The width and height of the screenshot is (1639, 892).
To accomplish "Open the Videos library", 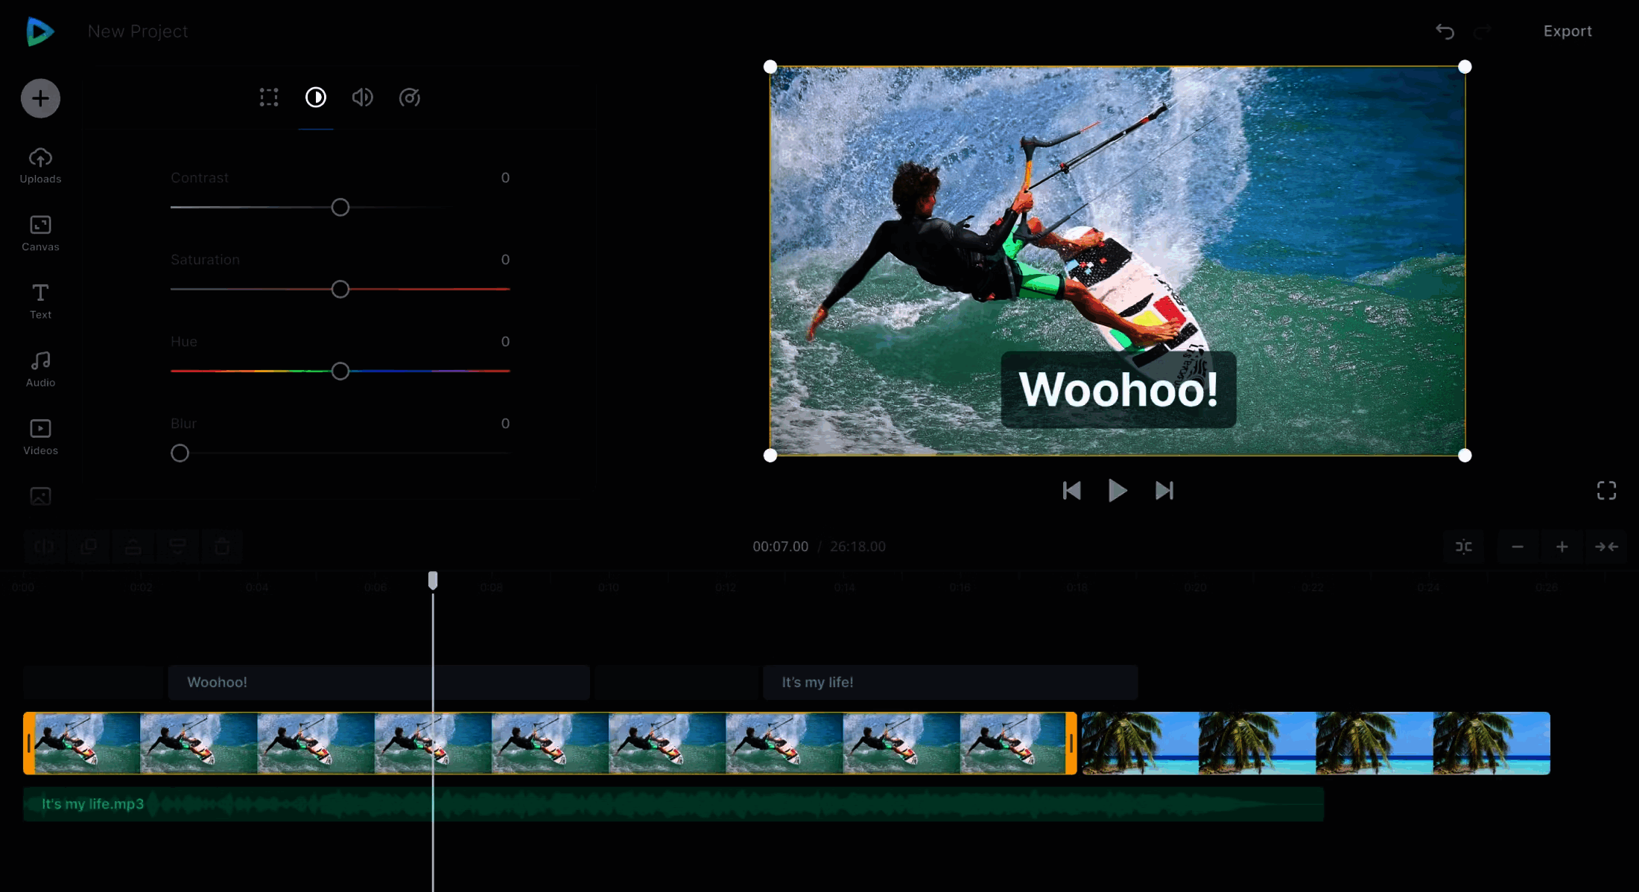I will point(40,437).
